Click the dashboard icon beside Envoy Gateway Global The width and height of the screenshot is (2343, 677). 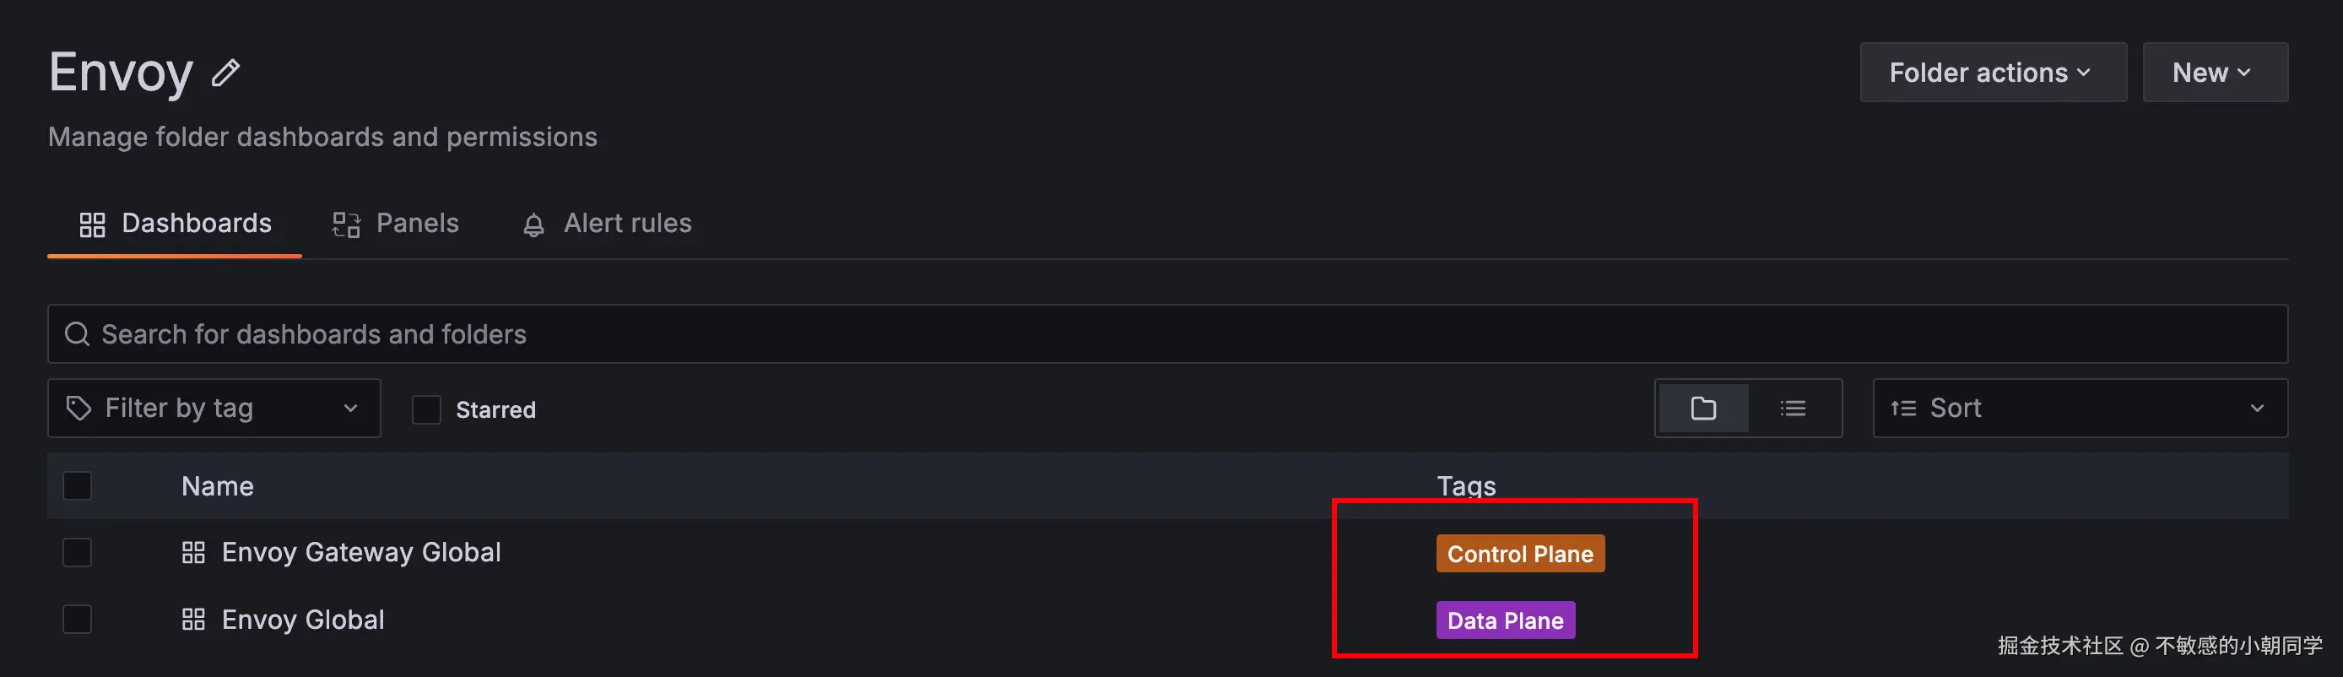coord(192,552)
